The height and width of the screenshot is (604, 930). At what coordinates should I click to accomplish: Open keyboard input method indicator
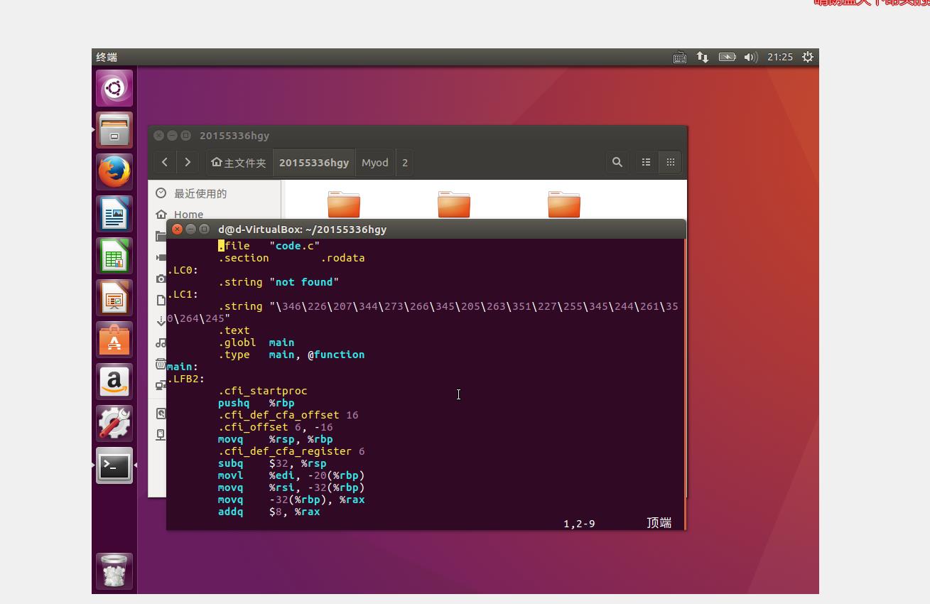pyautogui.click(x=680, y=58)
